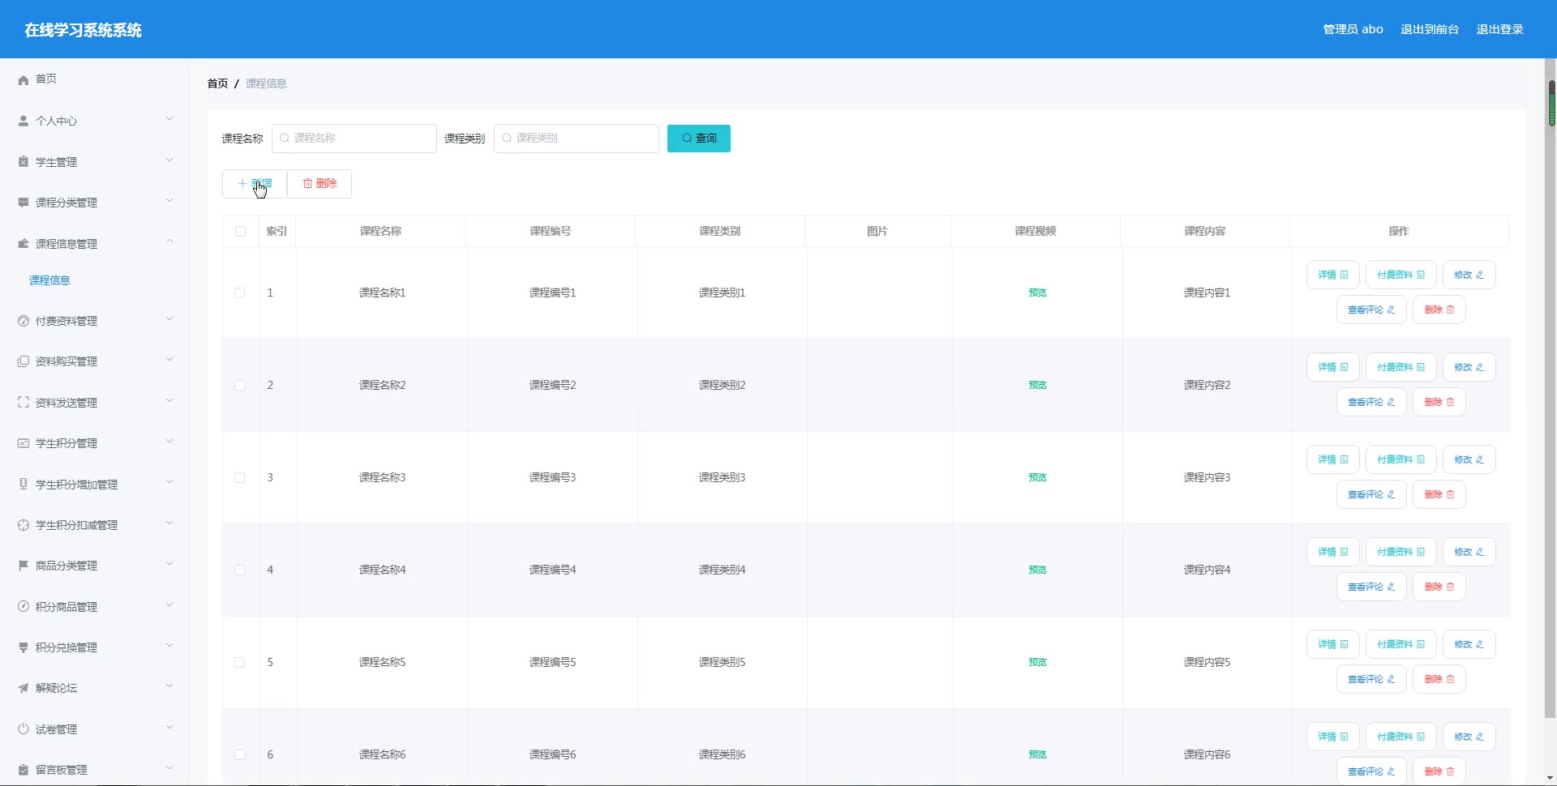This screenshot has width=1557, height=786.
Task: Click the 付费资料管理 sidebar icon
Action: (x=24, y=321)
